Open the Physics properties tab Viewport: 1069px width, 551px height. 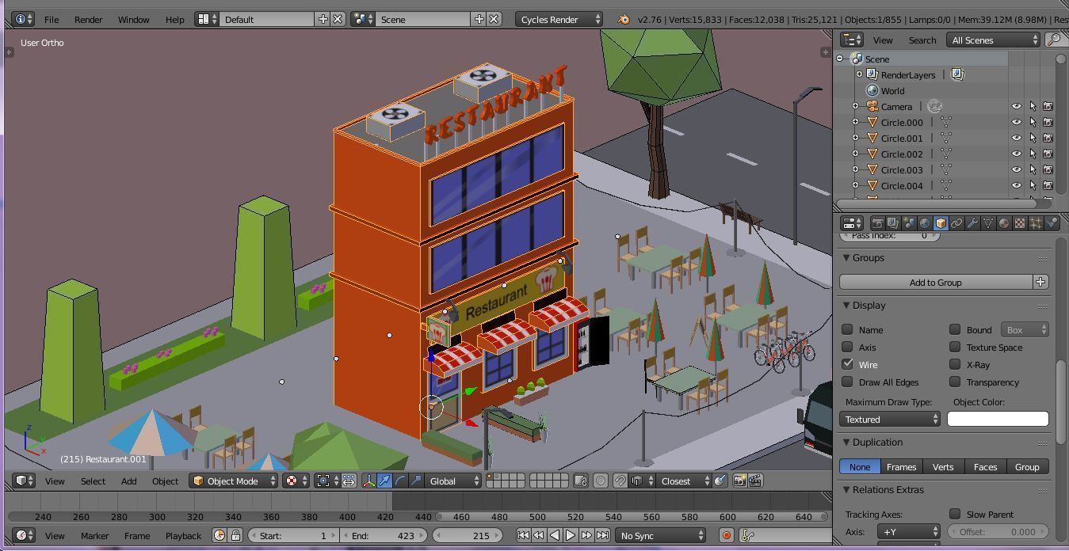pos(1052,223)
